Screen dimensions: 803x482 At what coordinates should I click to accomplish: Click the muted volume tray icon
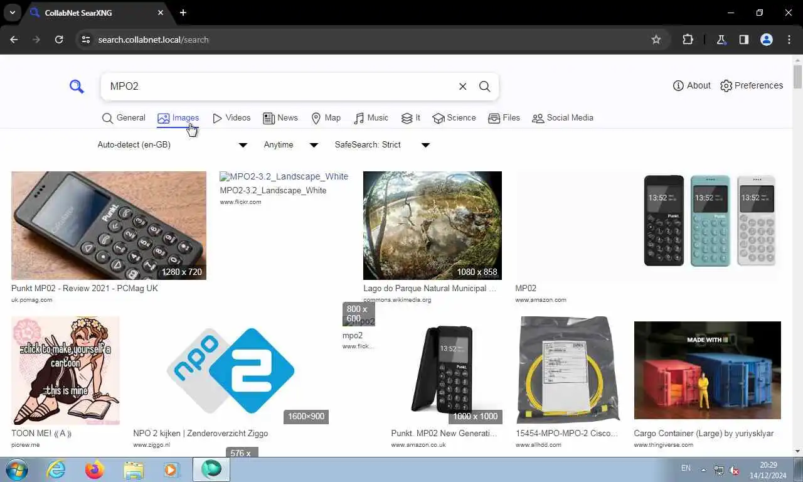pos(735,469)
